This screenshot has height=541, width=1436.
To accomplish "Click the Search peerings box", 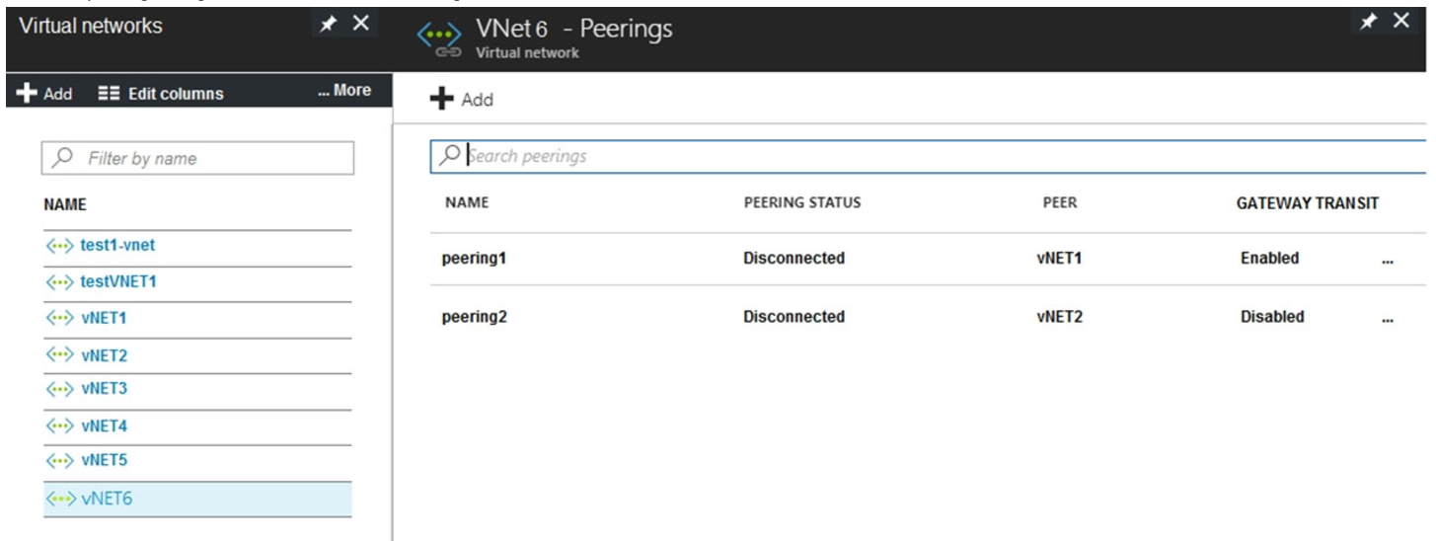I will (928, 156).
